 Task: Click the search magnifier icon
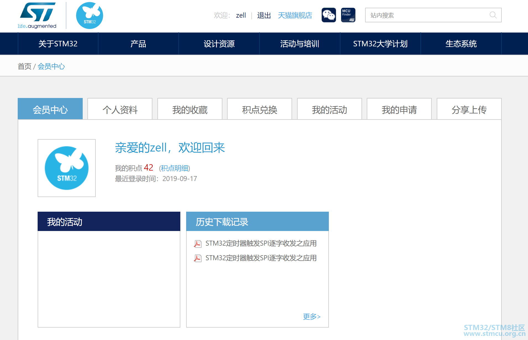493,15
